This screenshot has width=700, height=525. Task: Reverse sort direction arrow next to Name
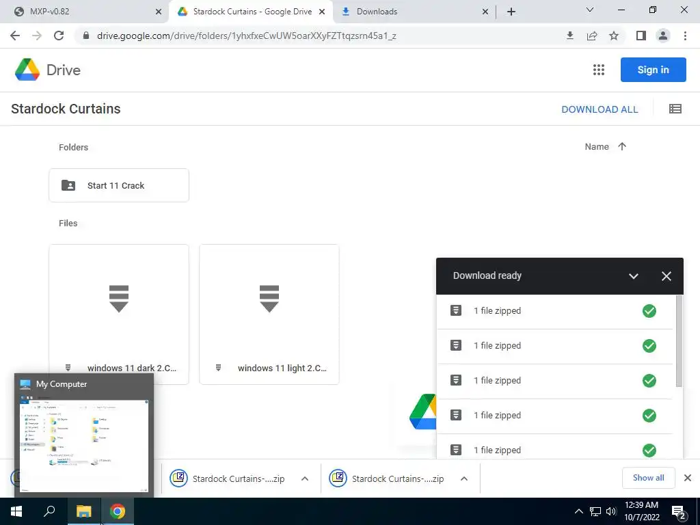pyautogui.click(x=622, y=146)
